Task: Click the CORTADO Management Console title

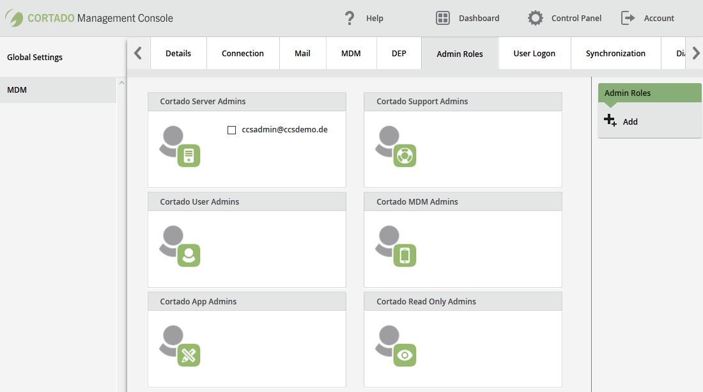Action: (x=100, y=19)
